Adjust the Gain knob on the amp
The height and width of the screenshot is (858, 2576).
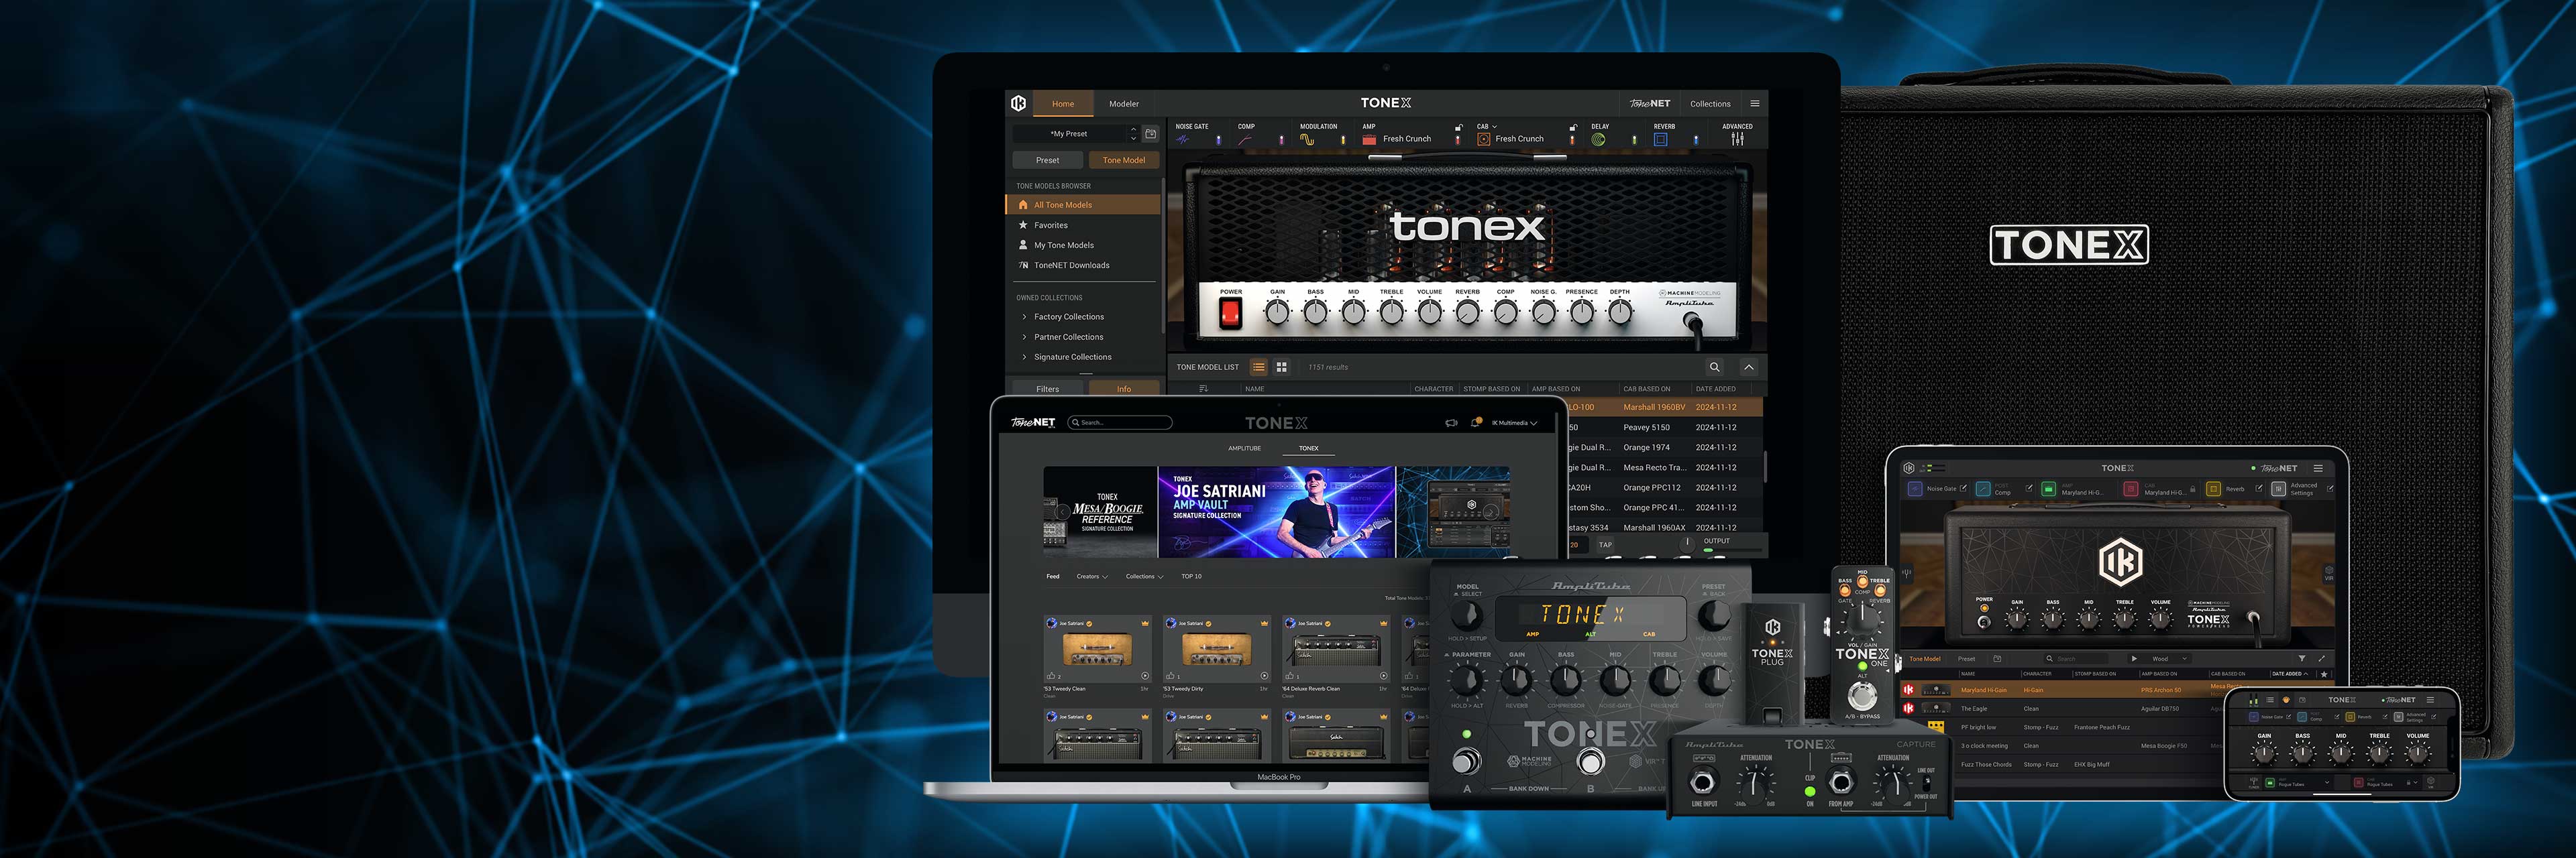[x=1277, y=312]
